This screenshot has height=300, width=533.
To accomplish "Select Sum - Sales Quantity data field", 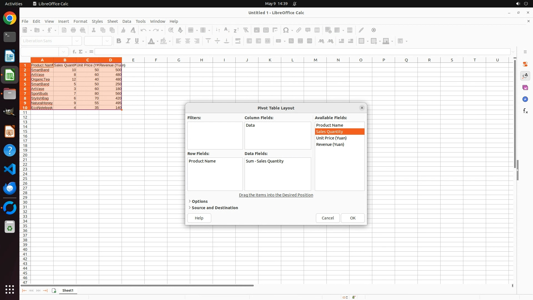I will 265,161.
